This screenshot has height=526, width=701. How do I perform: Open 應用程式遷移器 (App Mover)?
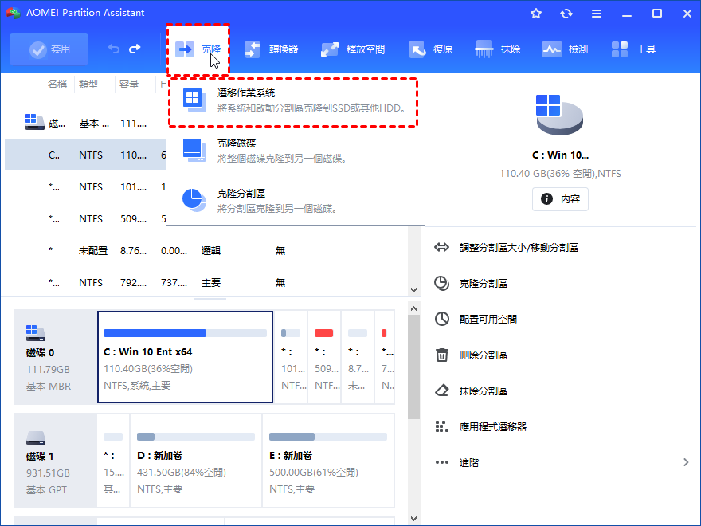coord(492,426)
